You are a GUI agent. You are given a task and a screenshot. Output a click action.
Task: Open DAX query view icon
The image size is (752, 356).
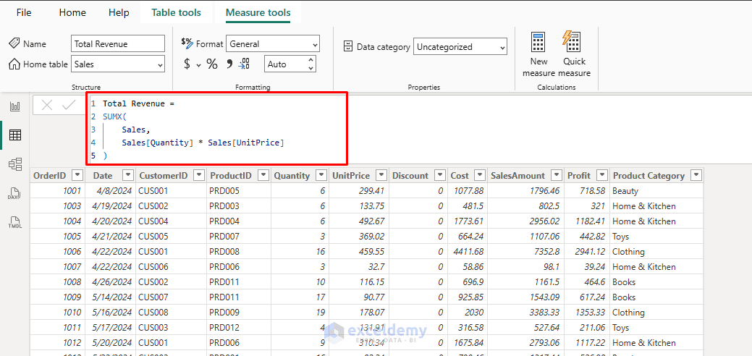(x=15, y=193)
